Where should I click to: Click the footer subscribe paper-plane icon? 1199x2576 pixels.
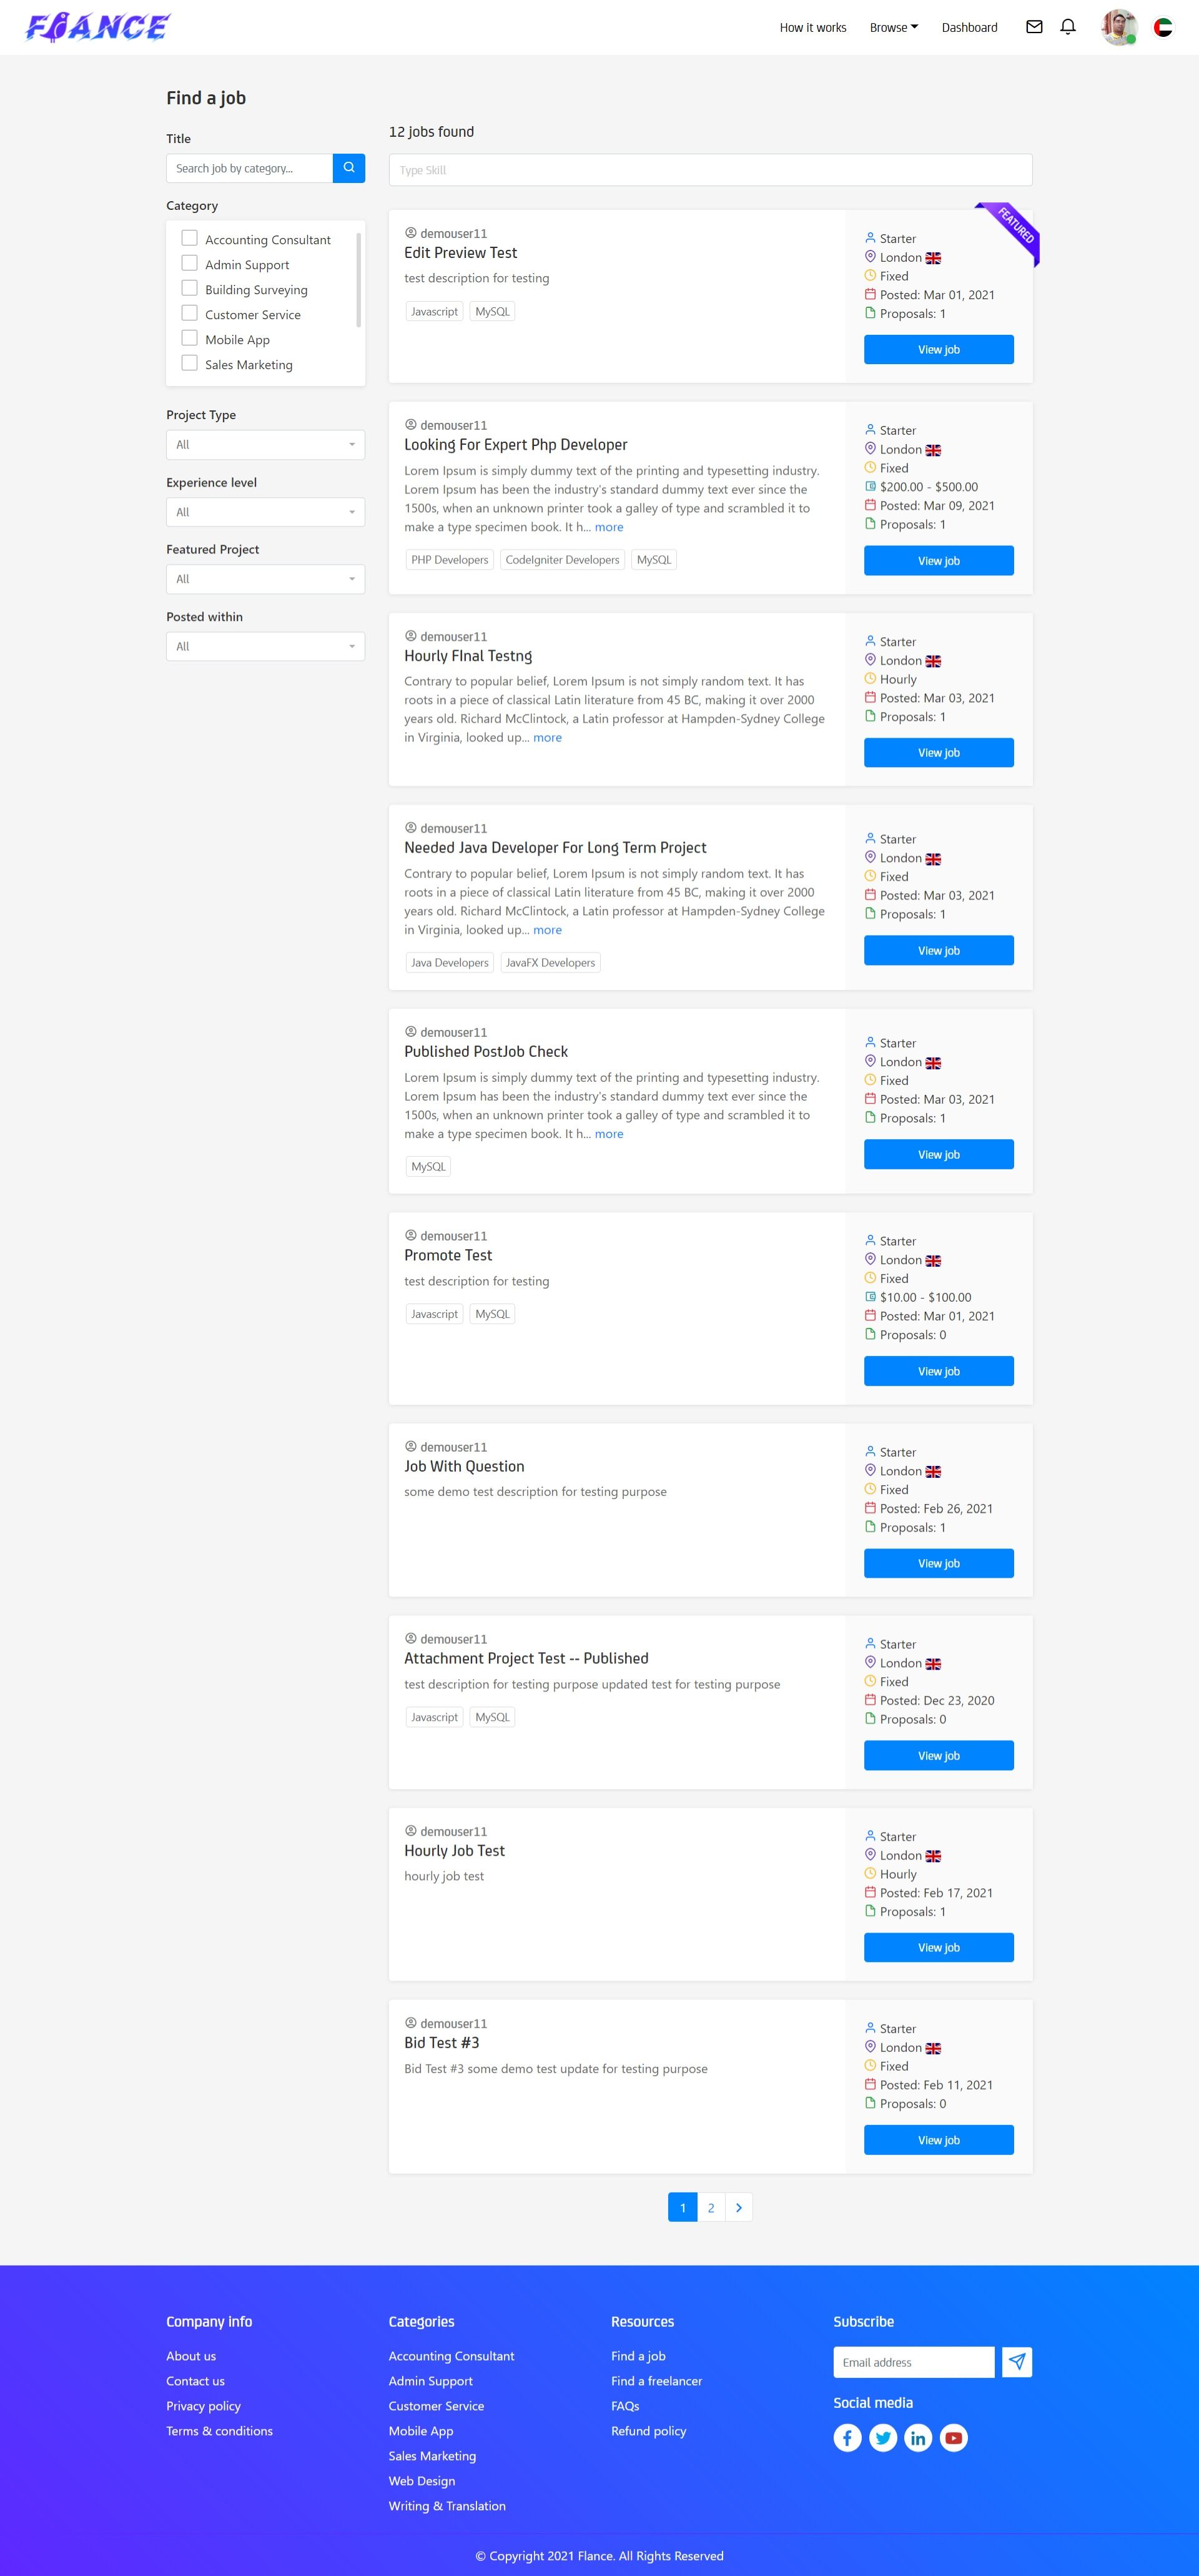1017,2362
